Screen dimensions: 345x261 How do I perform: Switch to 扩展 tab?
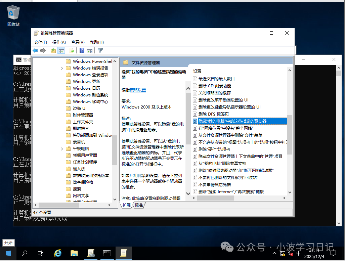[127, 205]
